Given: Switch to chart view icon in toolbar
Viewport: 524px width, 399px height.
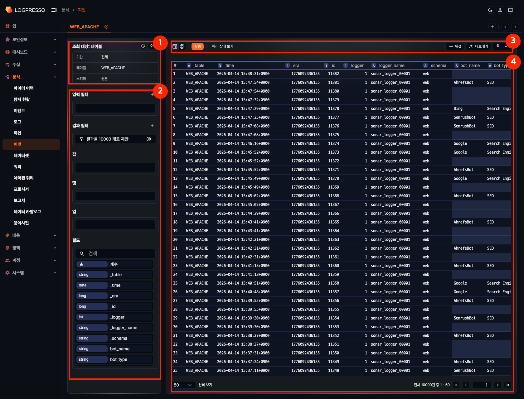Looking at the screenshot, I should pos(182,46).
